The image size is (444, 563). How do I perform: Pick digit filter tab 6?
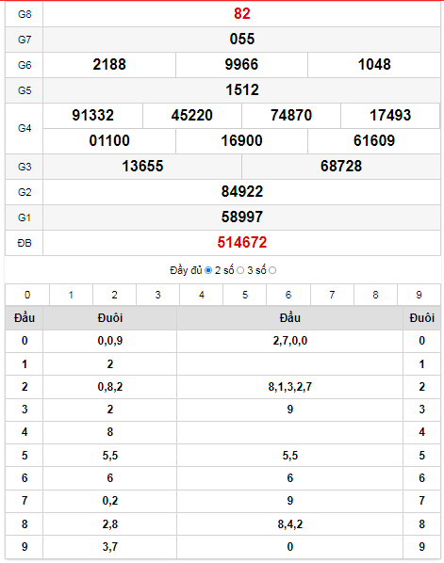(x=288, y=295)
